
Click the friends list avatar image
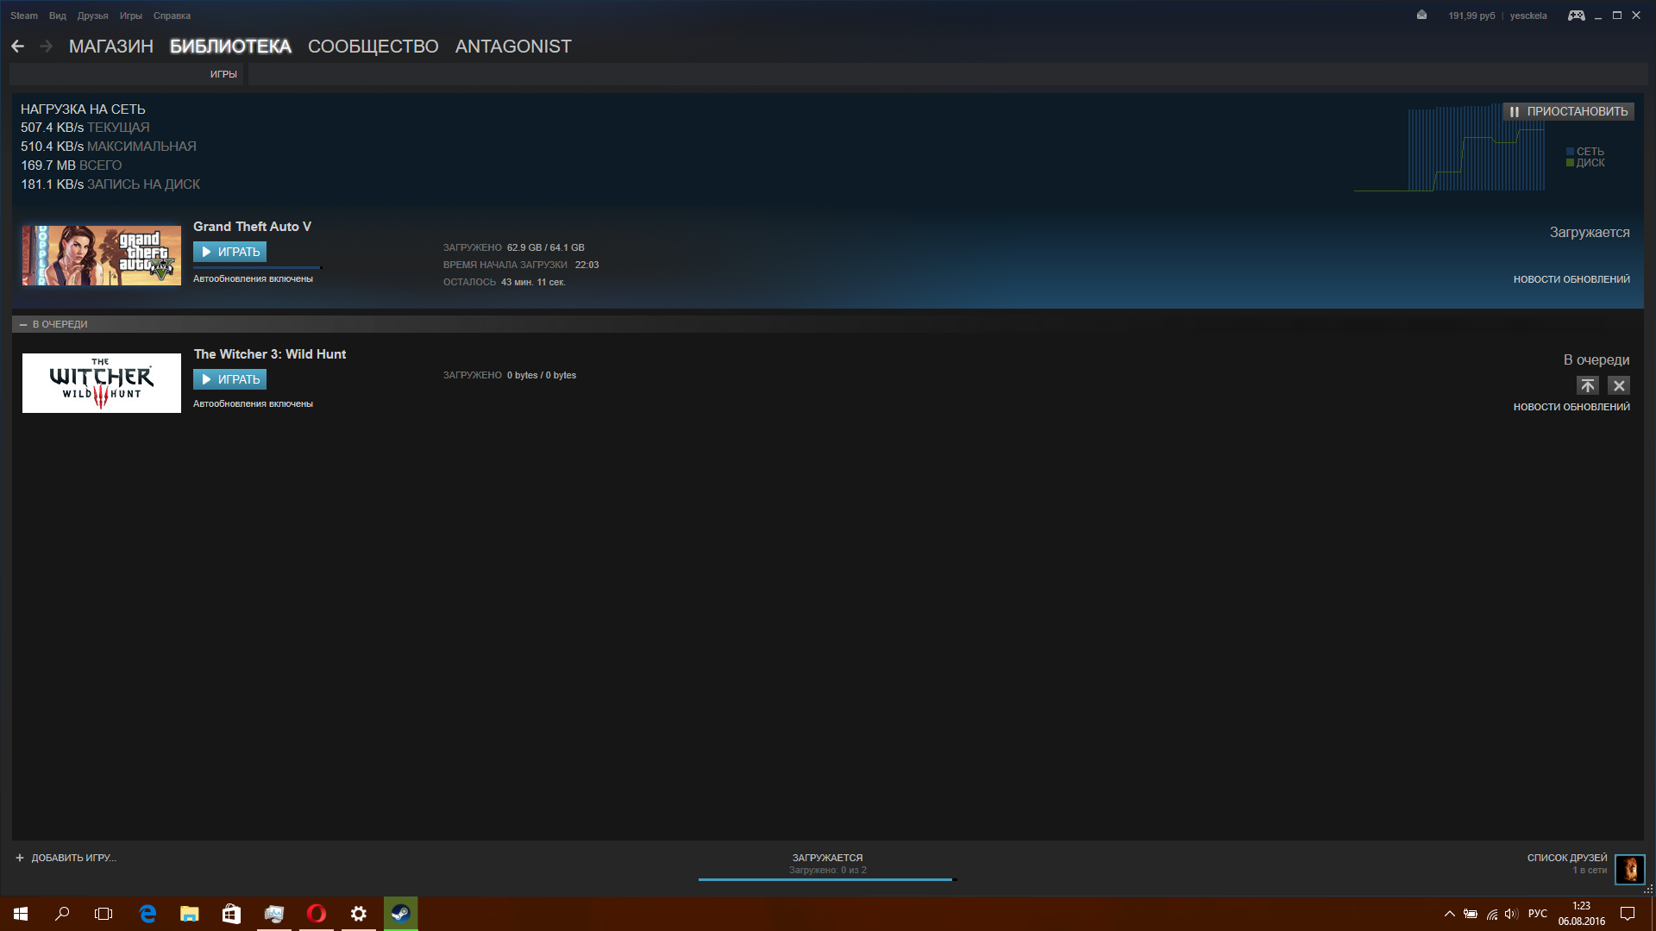point(1630,870)
